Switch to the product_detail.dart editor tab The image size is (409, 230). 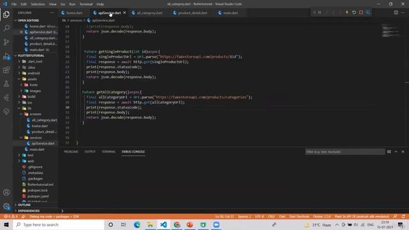(192, 13)
